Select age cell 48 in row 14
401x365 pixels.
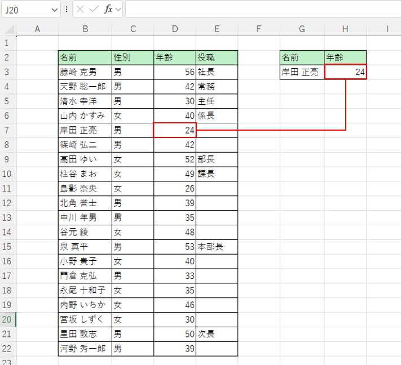click(x=175, y=232)
